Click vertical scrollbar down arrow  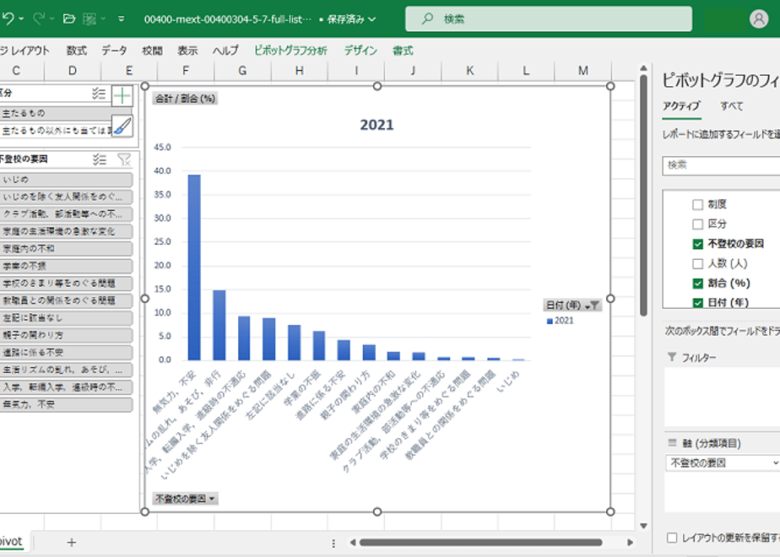[x=643, y=526]
